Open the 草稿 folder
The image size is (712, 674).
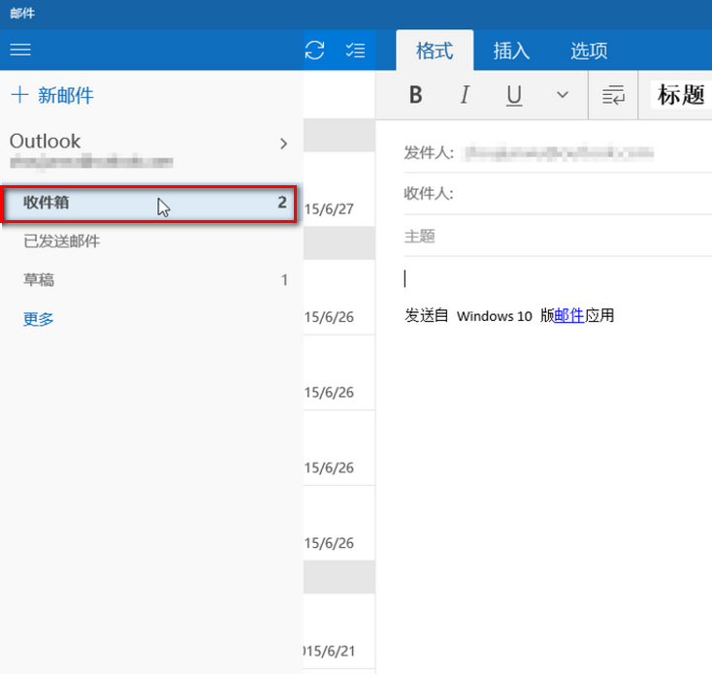[x=39, y=280]
